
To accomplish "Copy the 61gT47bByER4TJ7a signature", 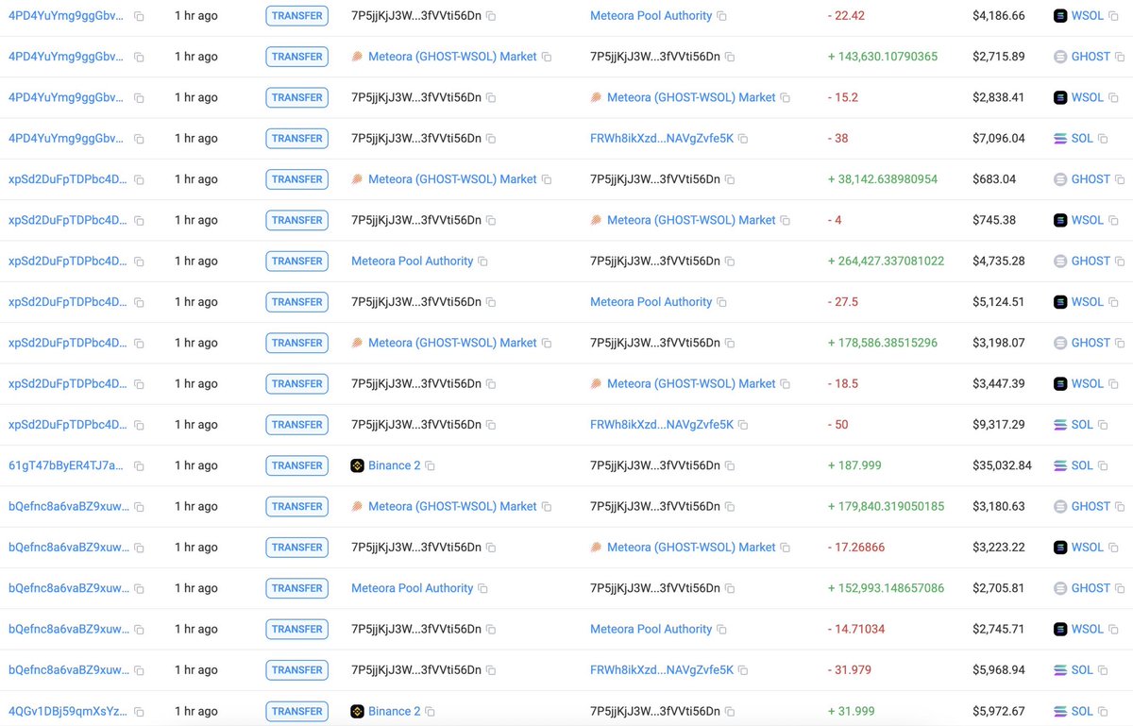I will point(139,465).
